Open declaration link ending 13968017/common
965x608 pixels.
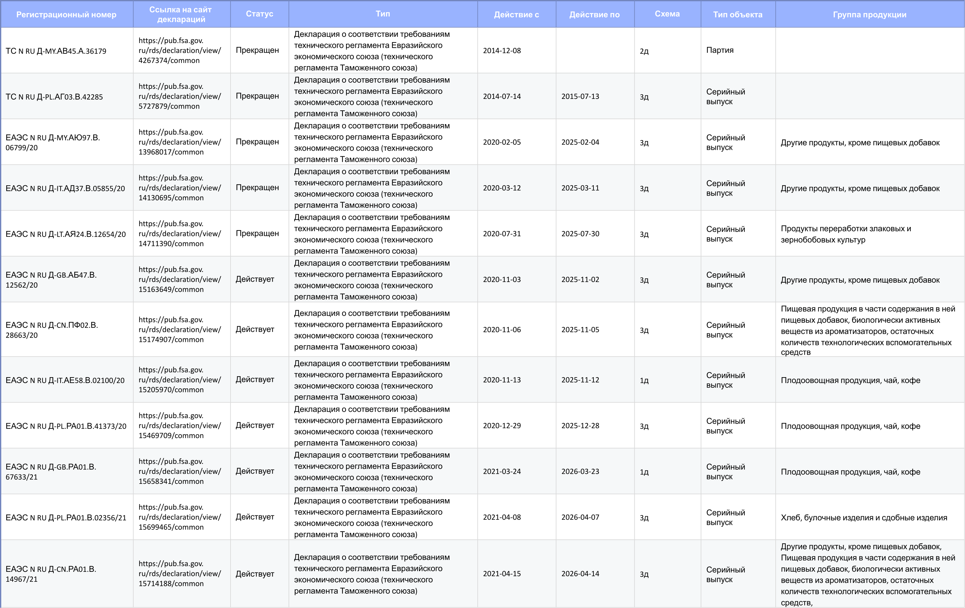pos(179,142)
